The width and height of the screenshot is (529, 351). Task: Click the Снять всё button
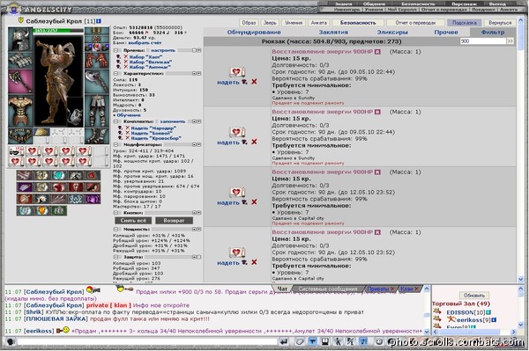(x=133, y=221)
